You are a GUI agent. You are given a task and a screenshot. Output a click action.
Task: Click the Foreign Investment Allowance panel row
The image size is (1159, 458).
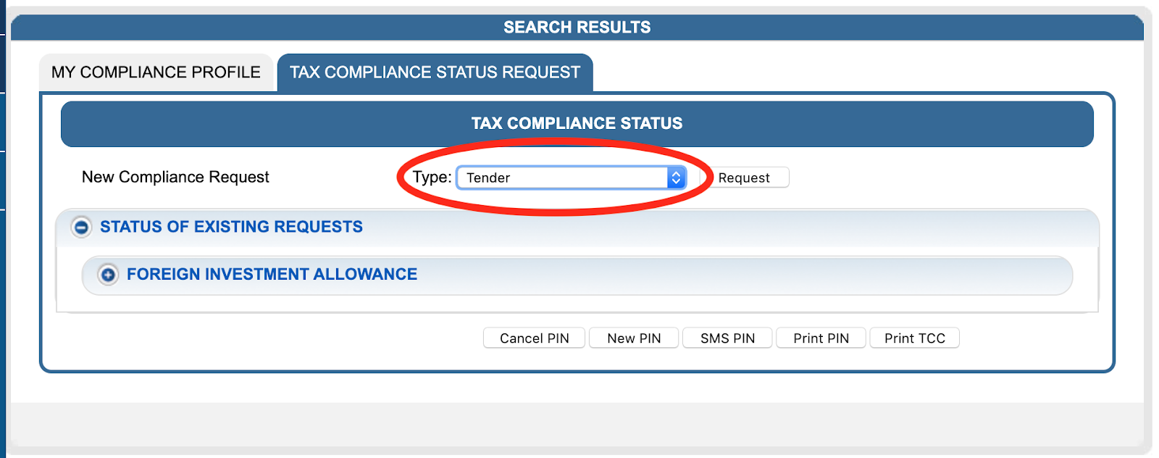click(577, 275)
